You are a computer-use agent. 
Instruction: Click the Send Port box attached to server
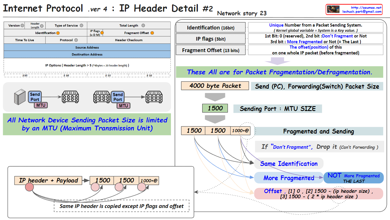pos(35,97)
